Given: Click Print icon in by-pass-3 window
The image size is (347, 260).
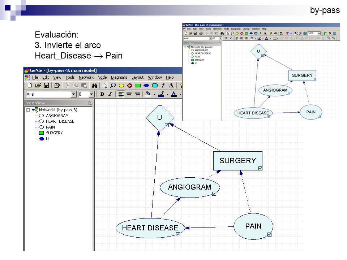Looking at the screenshot, I should click(x=57, y=85).
